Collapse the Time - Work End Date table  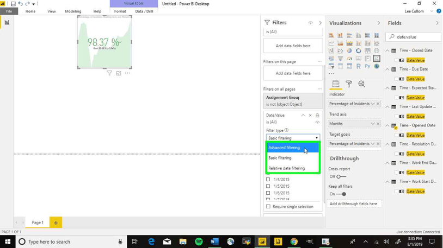point(387,163)
